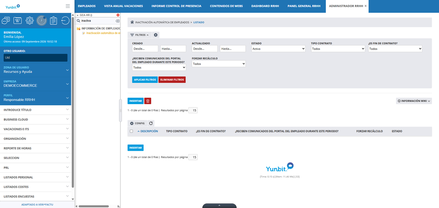Open the Wiki folder icon
Screen dimensions: 439x208
click(x=18, y=20)
